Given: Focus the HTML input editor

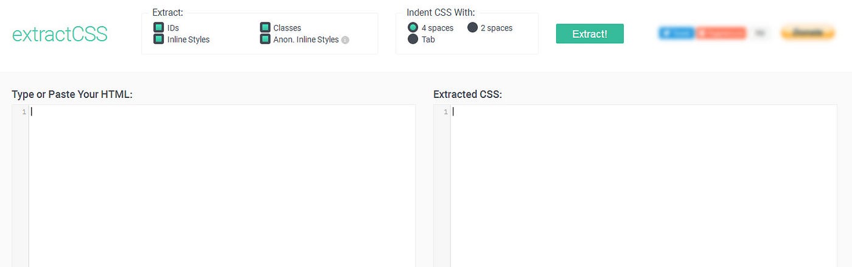Looking at the screenshot, I should click(222, 186).
